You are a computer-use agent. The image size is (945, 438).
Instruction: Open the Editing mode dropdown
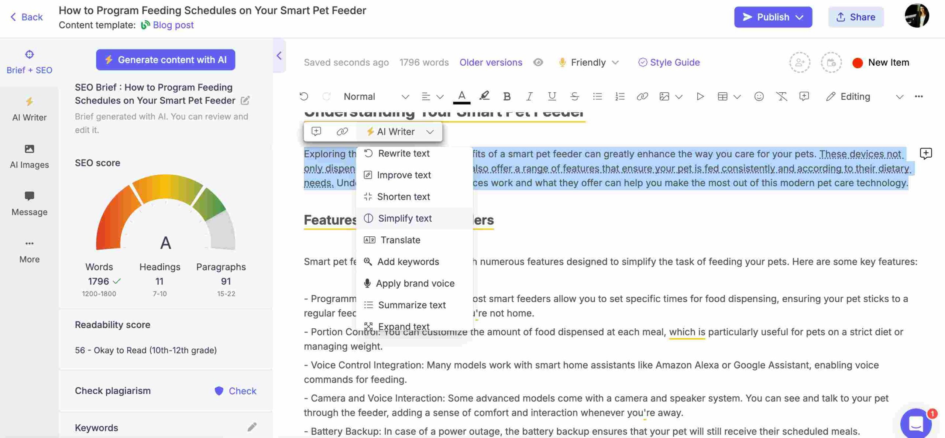pyautogui.click(x=864, y=96)
